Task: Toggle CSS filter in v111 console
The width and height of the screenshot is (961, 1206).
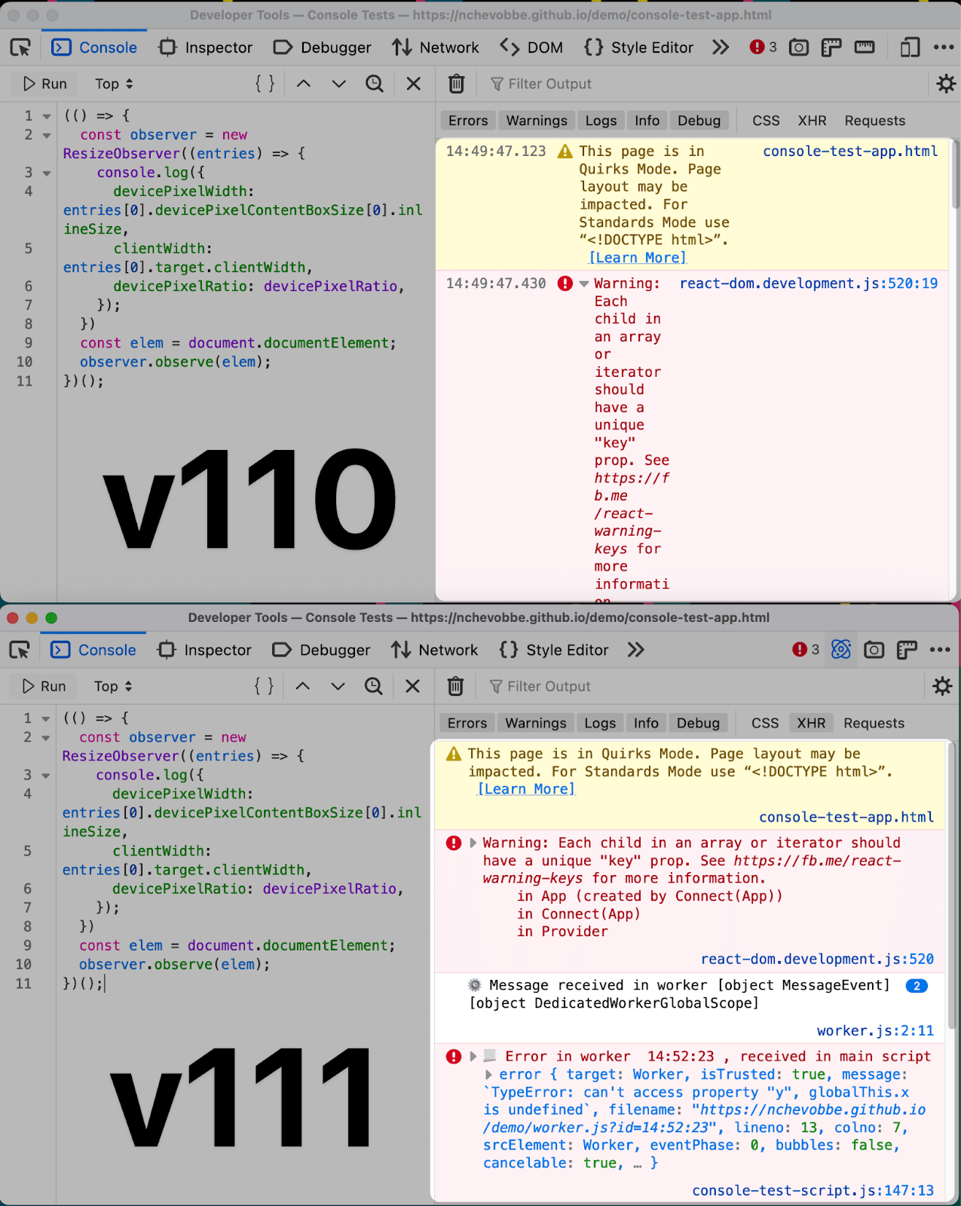Action: click(765, 723)
